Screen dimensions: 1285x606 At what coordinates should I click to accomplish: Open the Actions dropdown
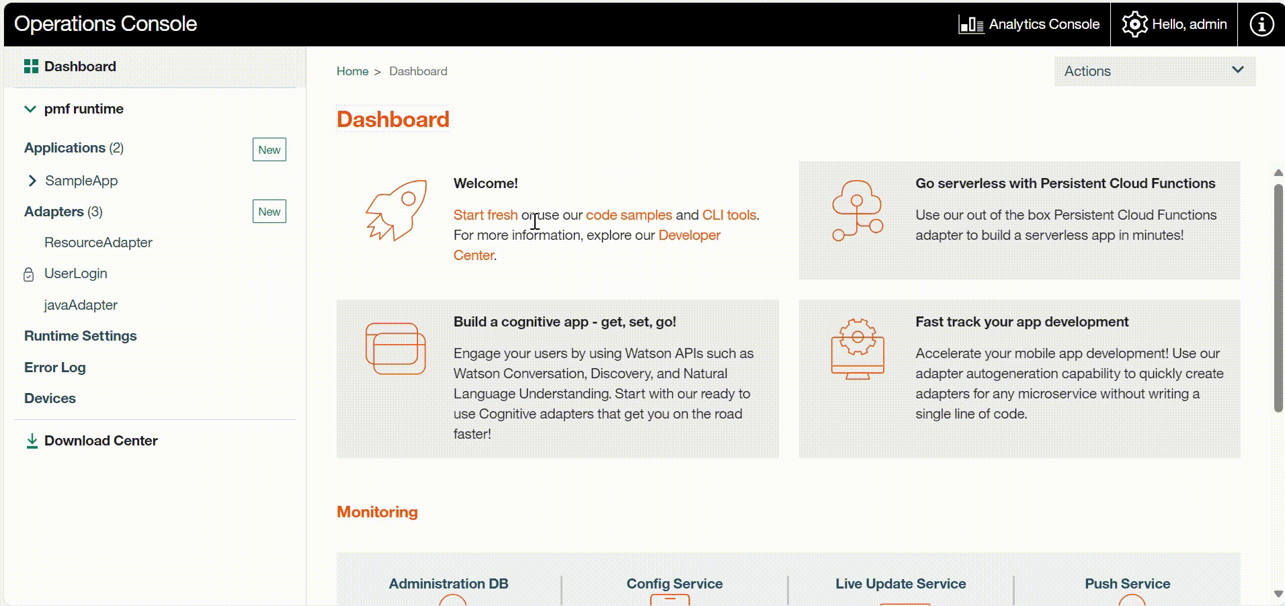coord(1154,71)
